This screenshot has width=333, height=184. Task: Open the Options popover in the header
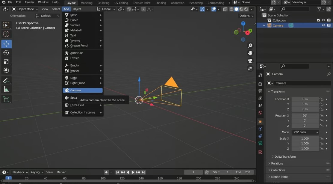[x=246, y=15]
